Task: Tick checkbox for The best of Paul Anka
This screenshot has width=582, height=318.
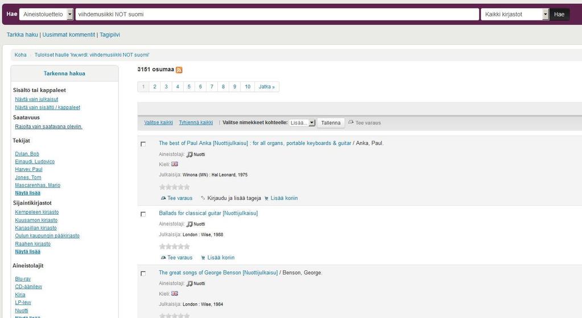Action: pos(143,144)
